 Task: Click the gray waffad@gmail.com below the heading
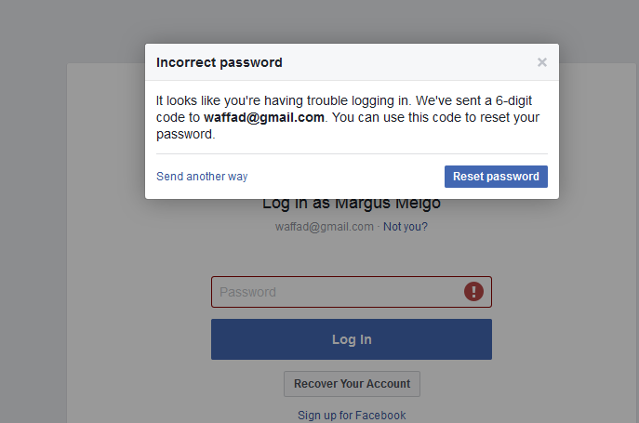pos(325,226)
